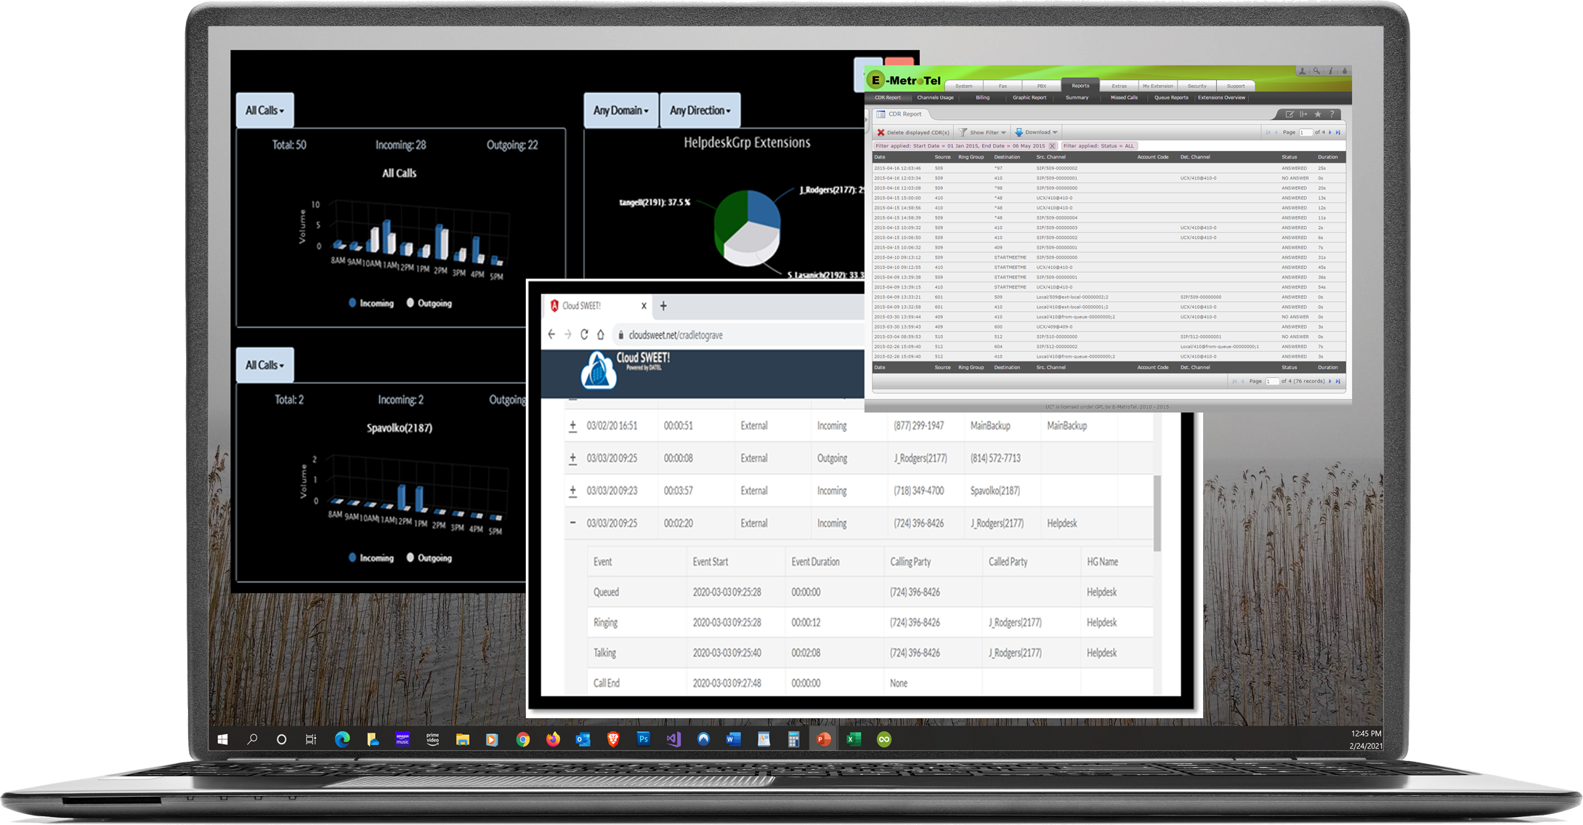Open the My Extension tab

[1158, 86]
